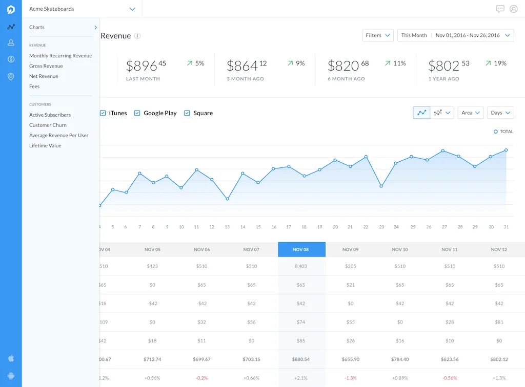The height and width of the screenshot is (387, 525).
Task: Click the $205 cell under NOV 09
Action: click(351, 266)
